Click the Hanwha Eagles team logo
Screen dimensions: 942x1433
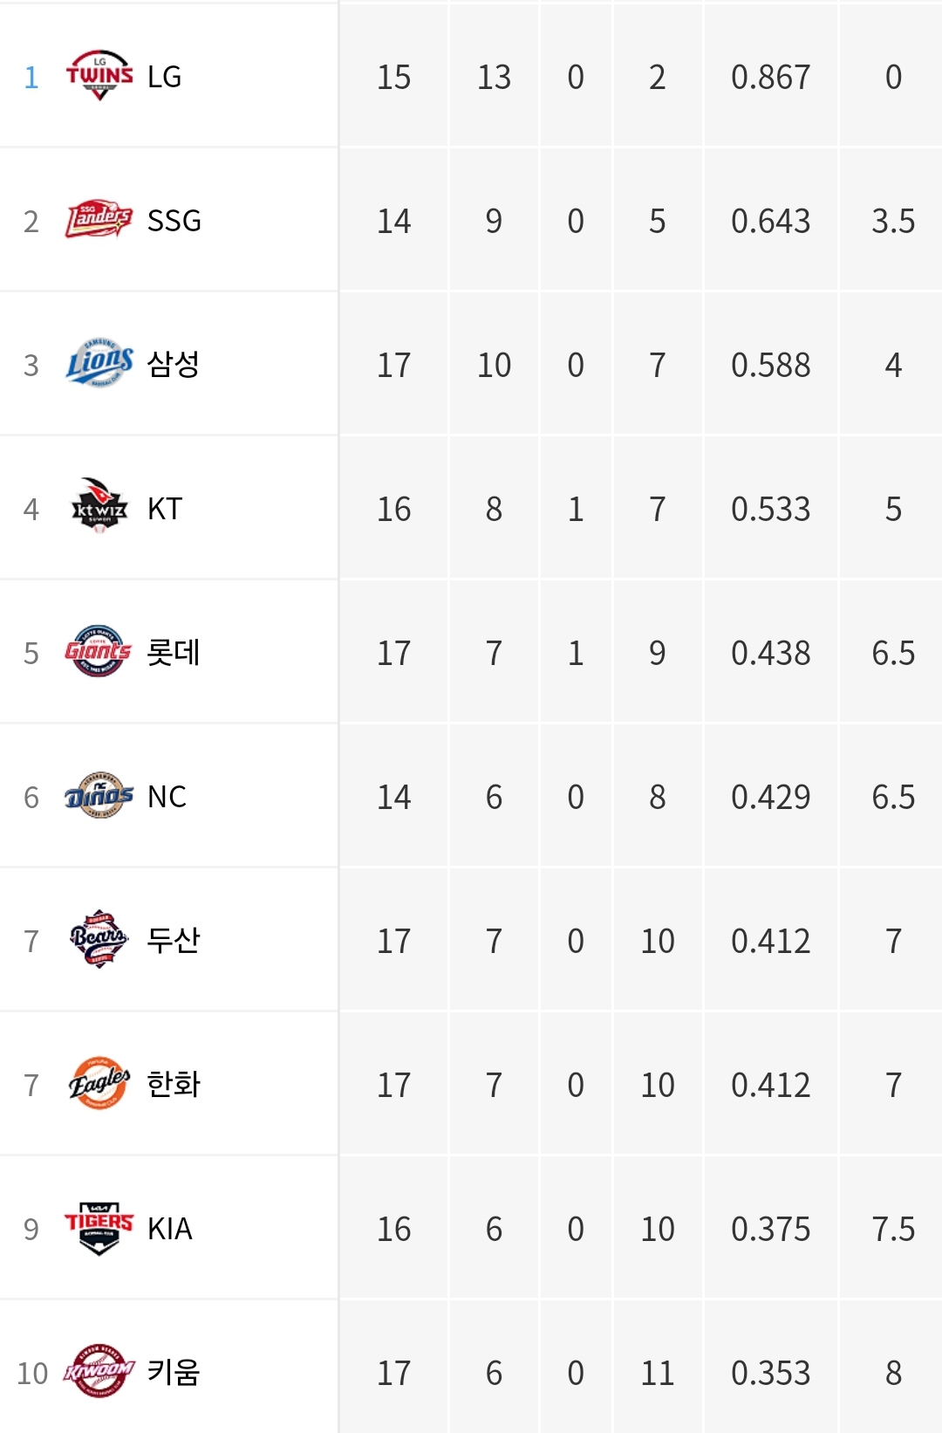99,1083
